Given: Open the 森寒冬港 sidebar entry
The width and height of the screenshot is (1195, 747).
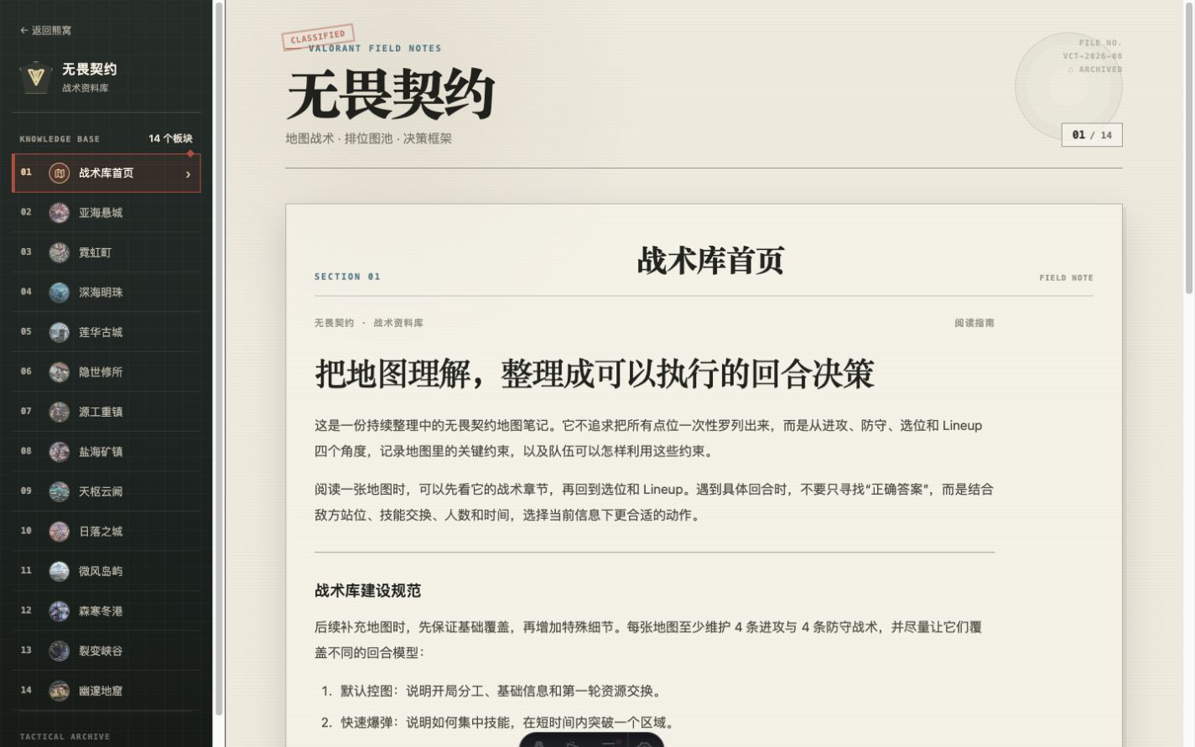Looking at the screenshot, I should pos(107,611).
